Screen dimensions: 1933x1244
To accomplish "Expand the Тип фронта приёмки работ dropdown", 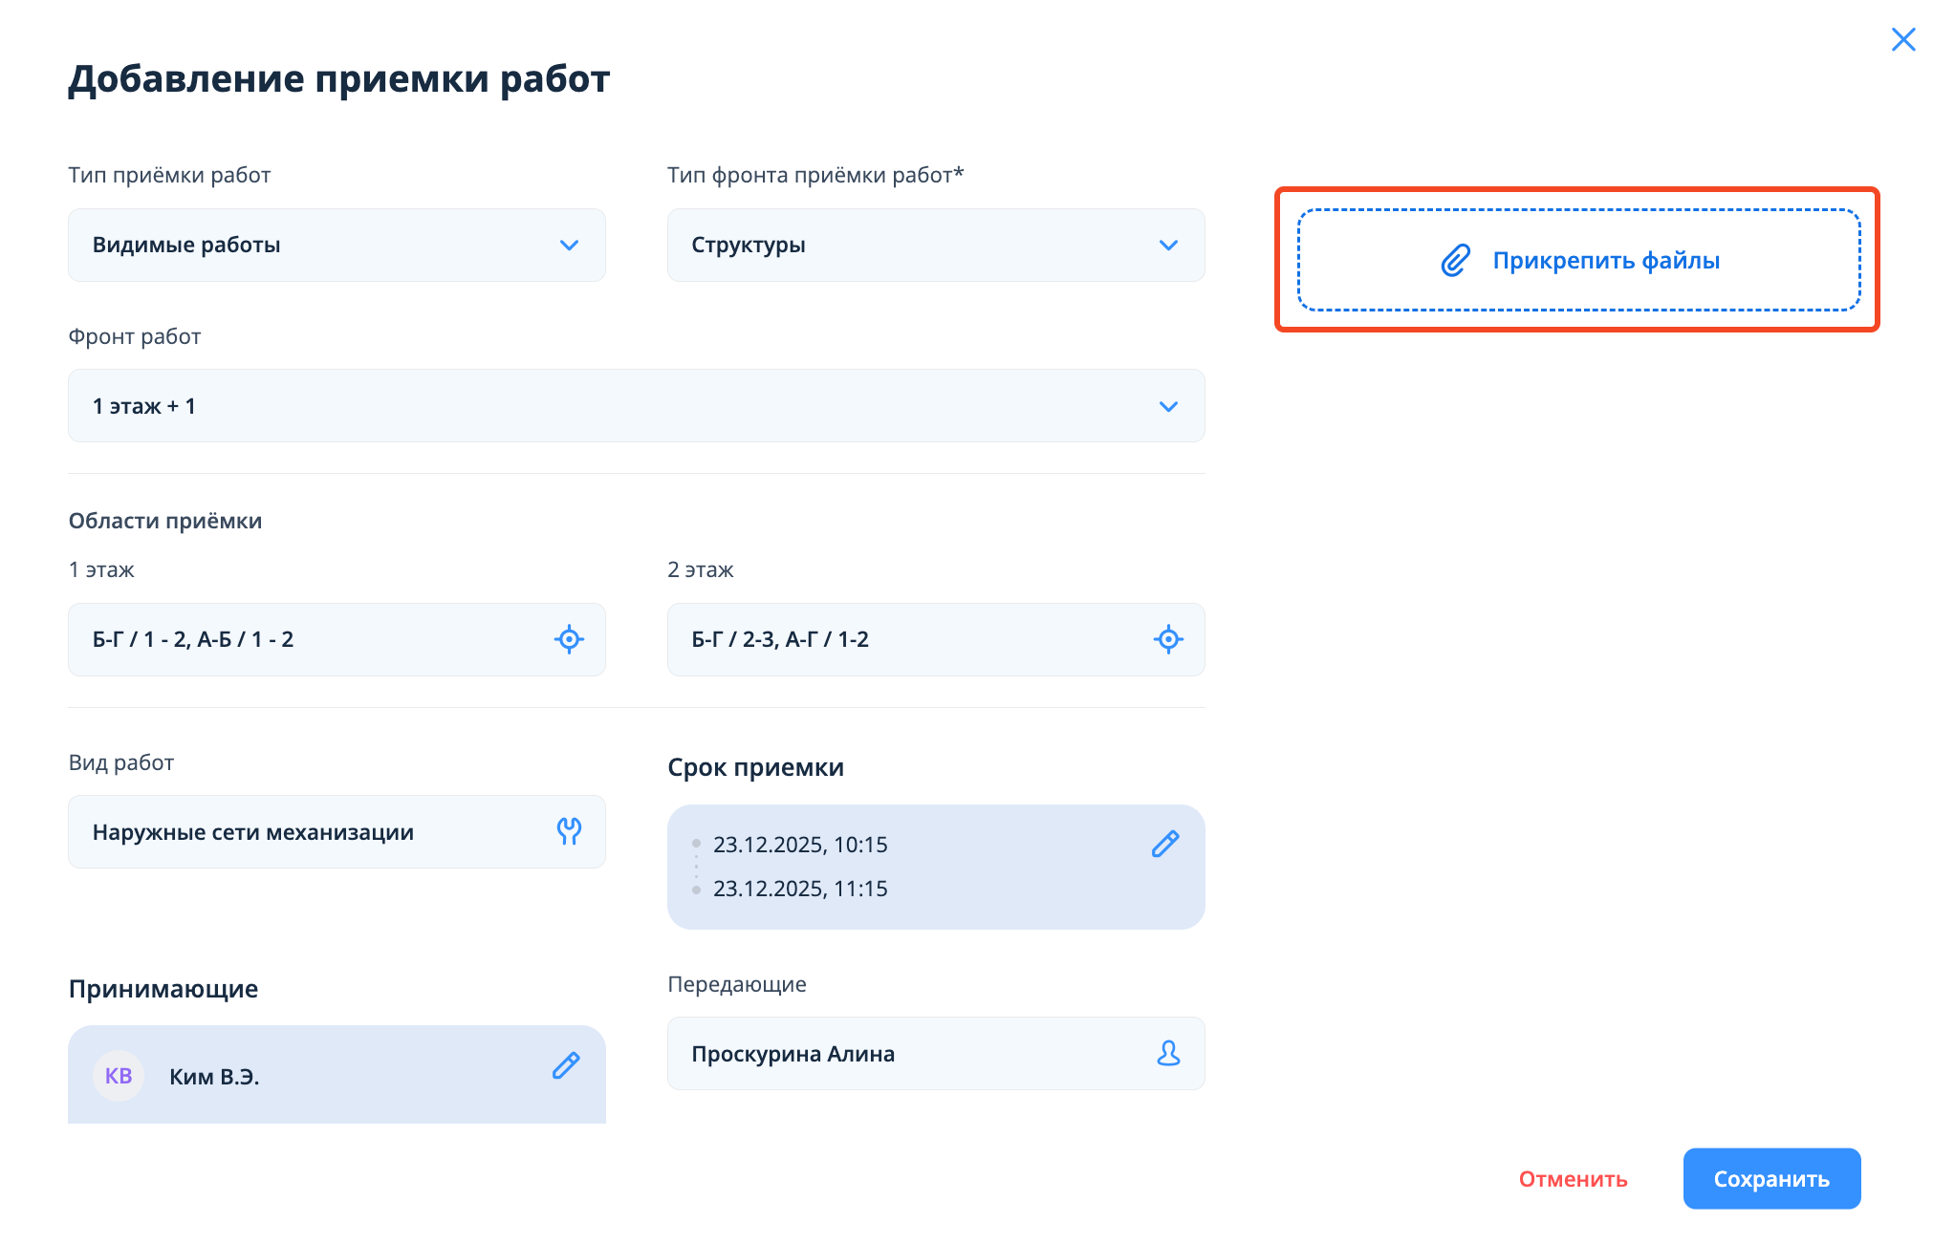I will tap(935, 246).
